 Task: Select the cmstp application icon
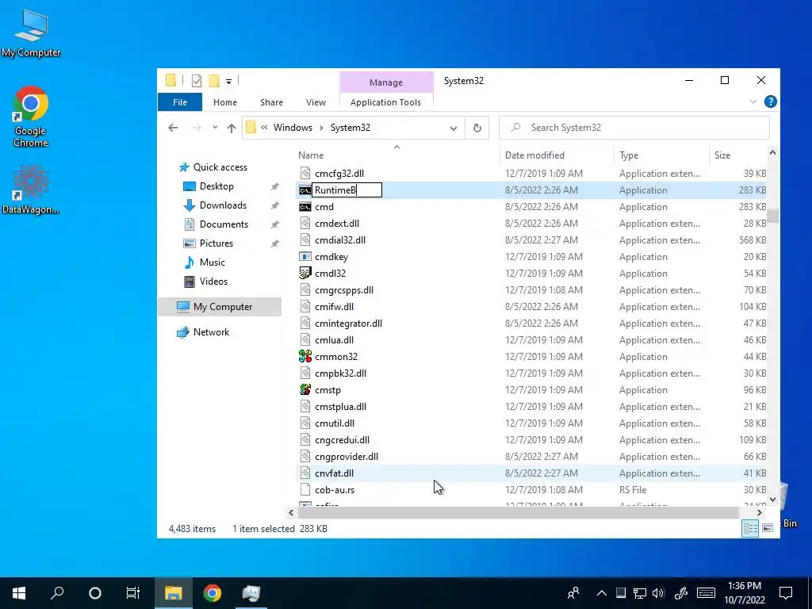click(305, 390)
